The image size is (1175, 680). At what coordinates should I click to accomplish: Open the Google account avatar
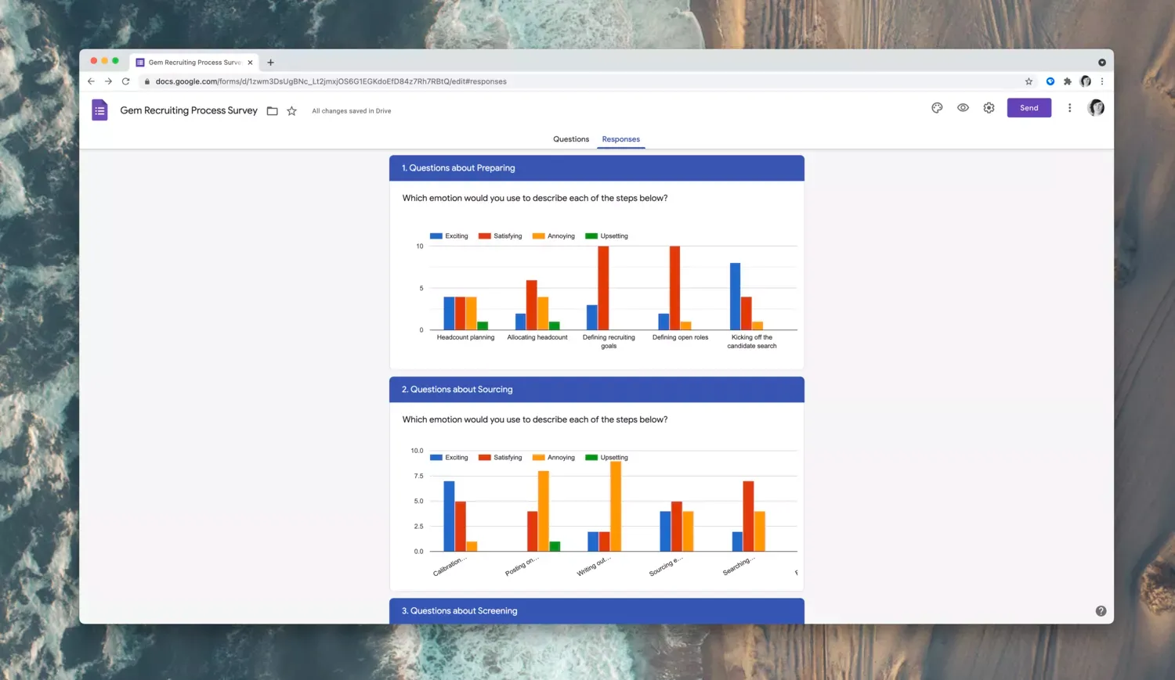tap(1096, 108)
